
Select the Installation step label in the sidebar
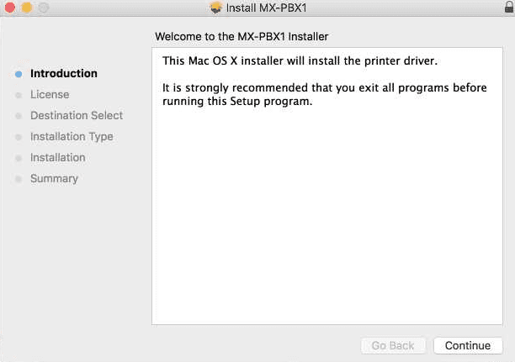58,158
